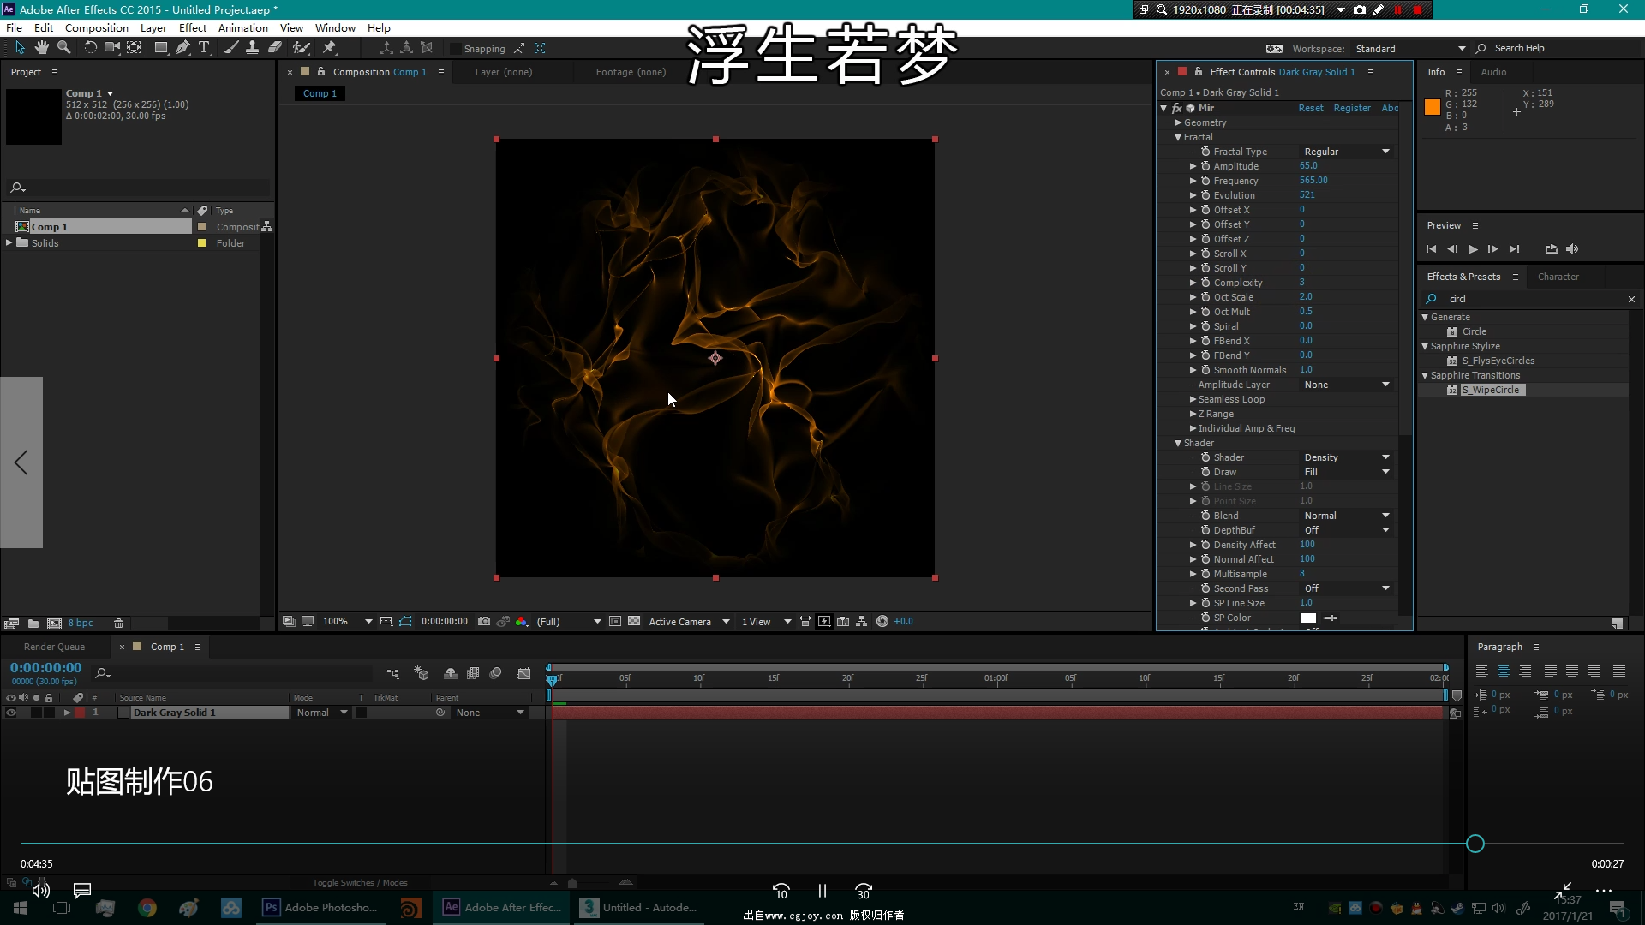Select the Zoom magnifier tool

point(63,48)
